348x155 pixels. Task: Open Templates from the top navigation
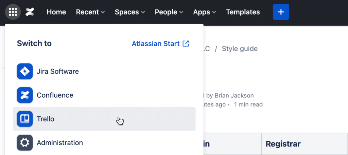243,12
